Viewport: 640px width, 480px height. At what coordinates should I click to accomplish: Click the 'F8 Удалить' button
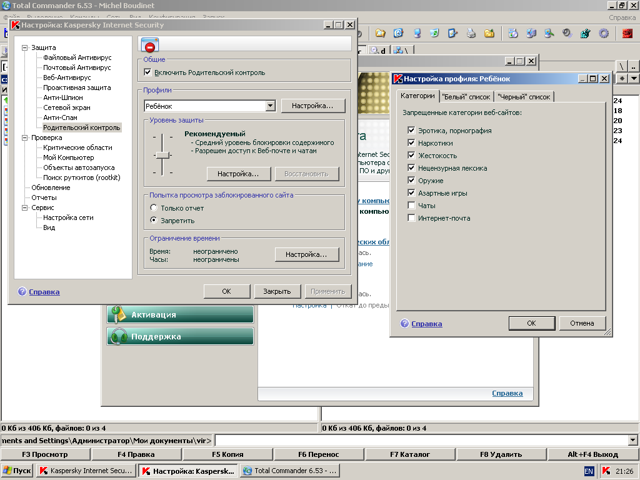[x=501, y=454]
